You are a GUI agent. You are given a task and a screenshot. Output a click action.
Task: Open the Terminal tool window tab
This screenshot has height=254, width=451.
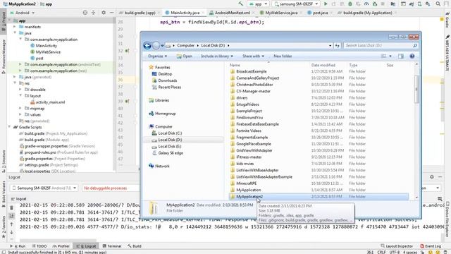click(112, 246)
